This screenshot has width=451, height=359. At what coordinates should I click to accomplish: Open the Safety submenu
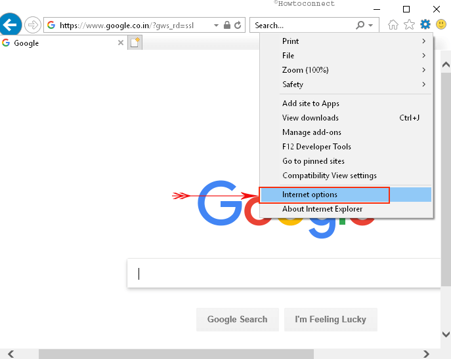[x=347, y=85]
